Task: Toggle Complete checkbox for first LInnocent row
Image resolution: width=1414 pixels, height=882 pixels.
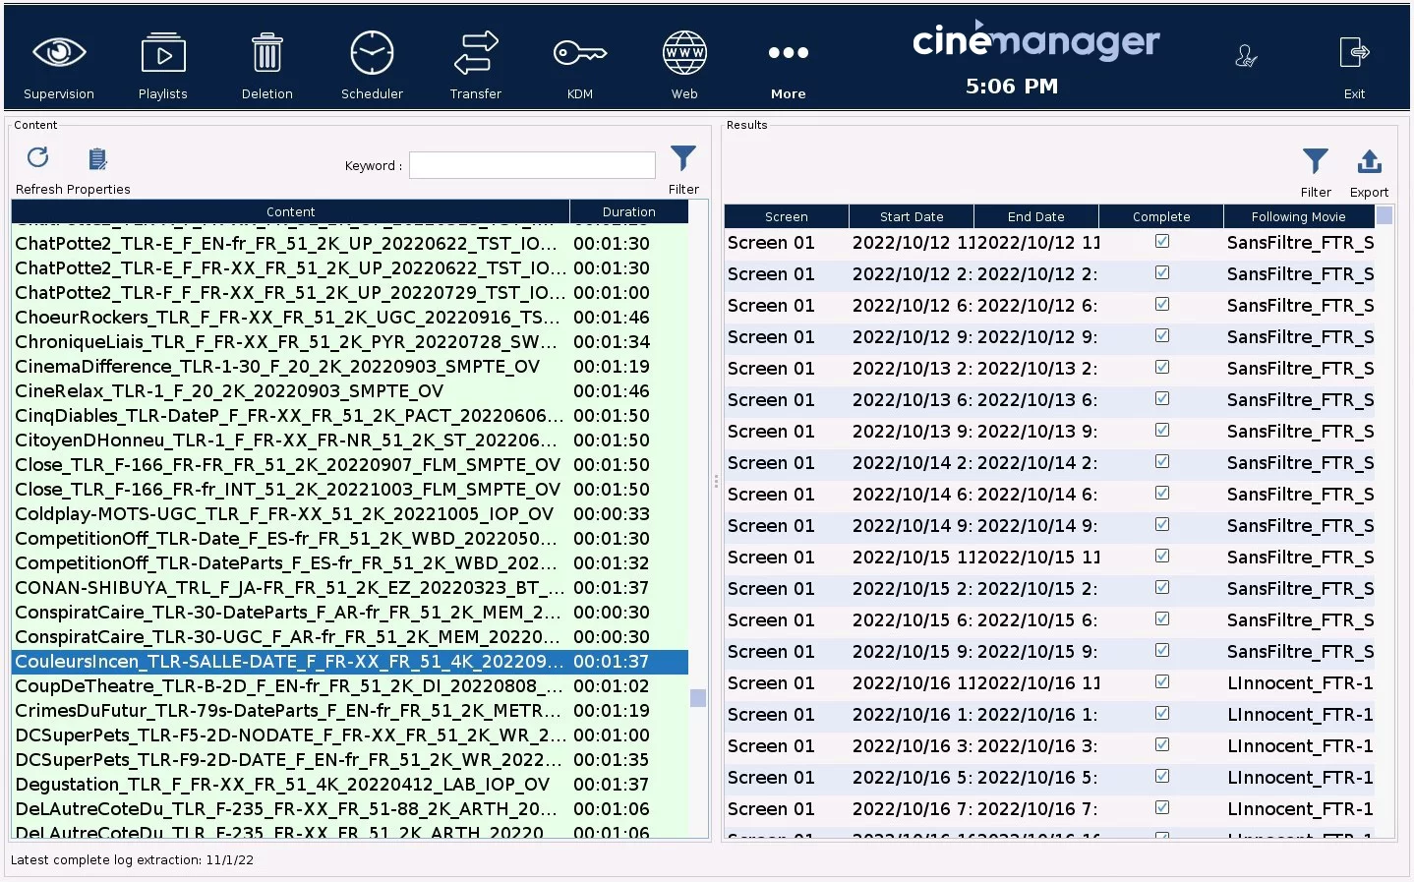Action: 1161,682
